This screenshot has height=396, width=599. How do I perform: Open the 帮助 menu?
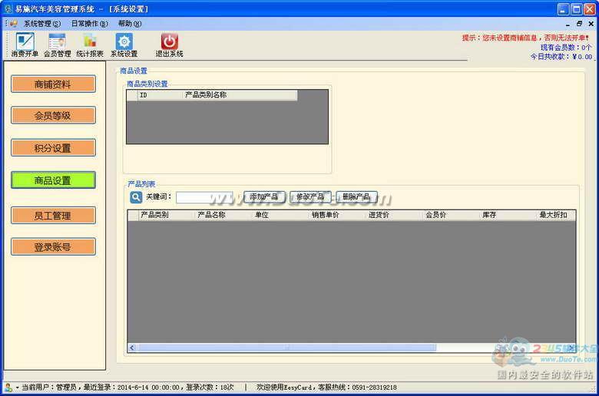(x=129, y=24)
